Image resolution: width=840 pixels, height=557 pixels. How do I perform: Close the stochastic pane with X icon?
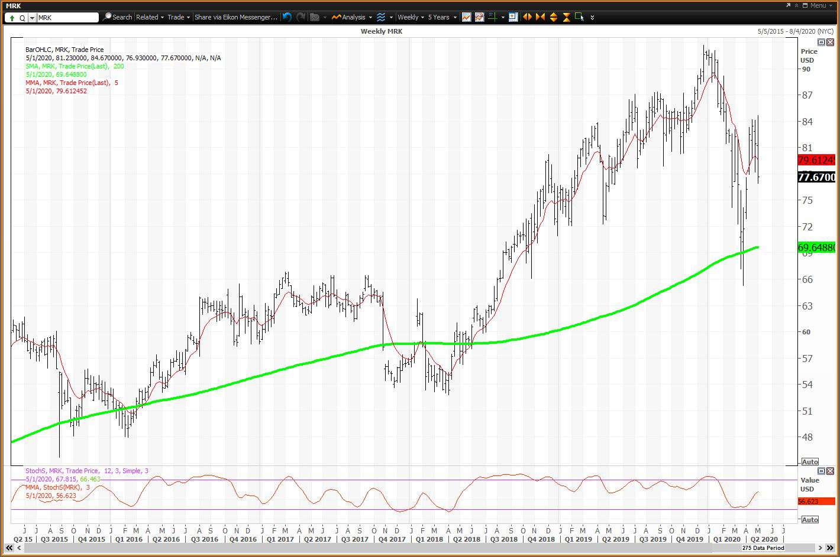point(830,471)
